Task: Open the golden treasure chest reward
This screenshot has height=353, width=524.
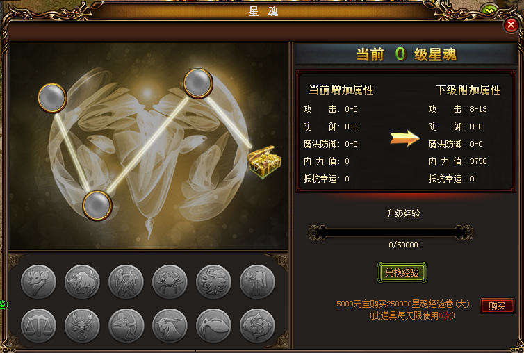Action: click(264, 162)
